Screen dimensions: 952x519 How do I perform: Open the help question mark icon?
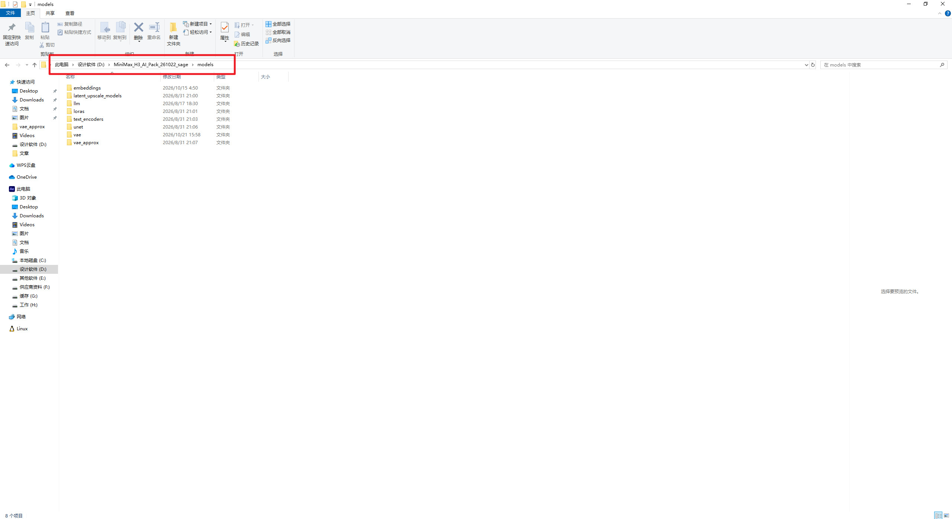(x=948, y=13)
